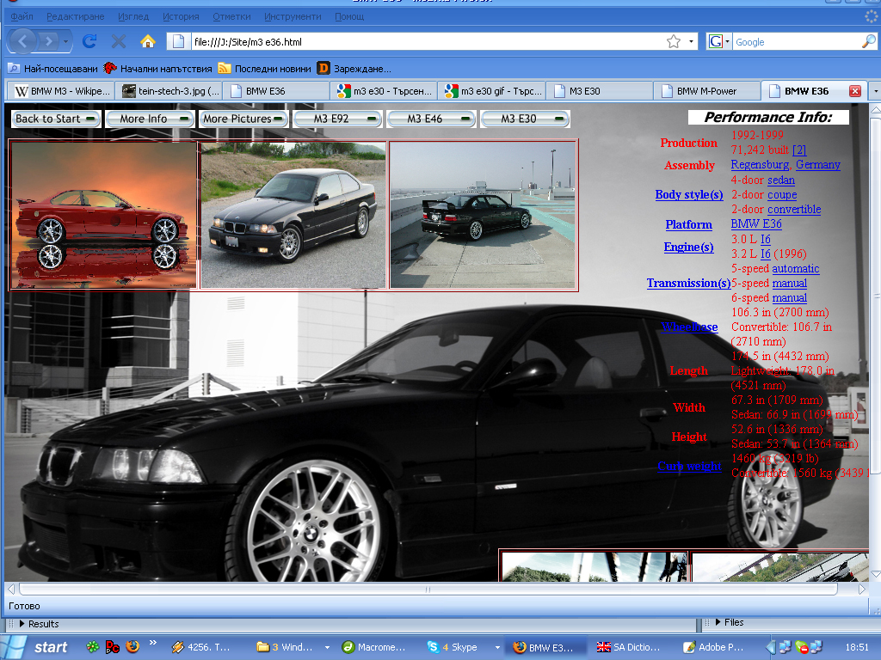Click the M3 E30 page button
This screenshot has width=881, height=660.
point(526,119)
